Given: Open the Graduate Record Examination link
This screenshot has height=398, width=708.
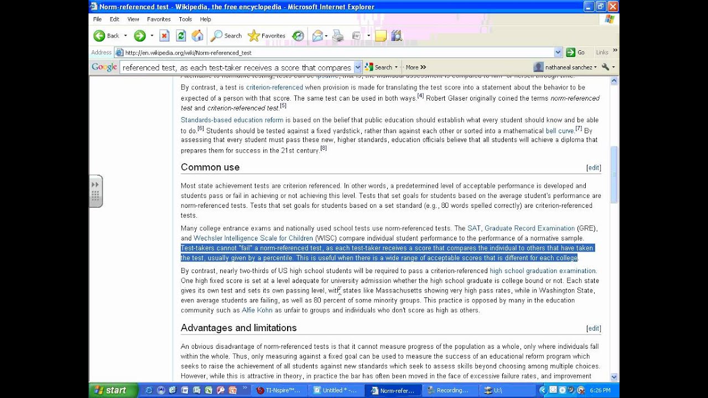Looking at the screenshot, I should coord(529,228).
